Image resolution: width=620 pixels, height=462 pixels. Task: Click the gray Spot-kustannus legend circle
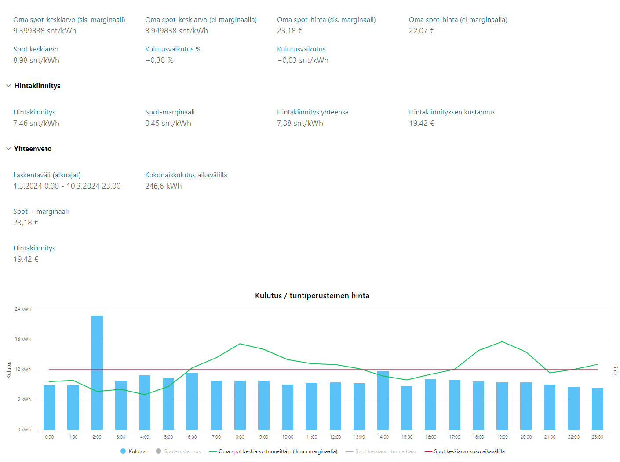[158, 451]
